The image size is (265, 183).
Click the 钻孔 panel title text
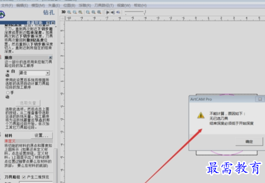(x=49, y=12)
